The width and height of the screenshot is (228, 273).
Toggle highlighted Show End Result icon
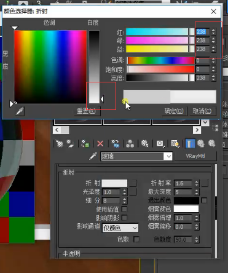click(x=190, y=143)
